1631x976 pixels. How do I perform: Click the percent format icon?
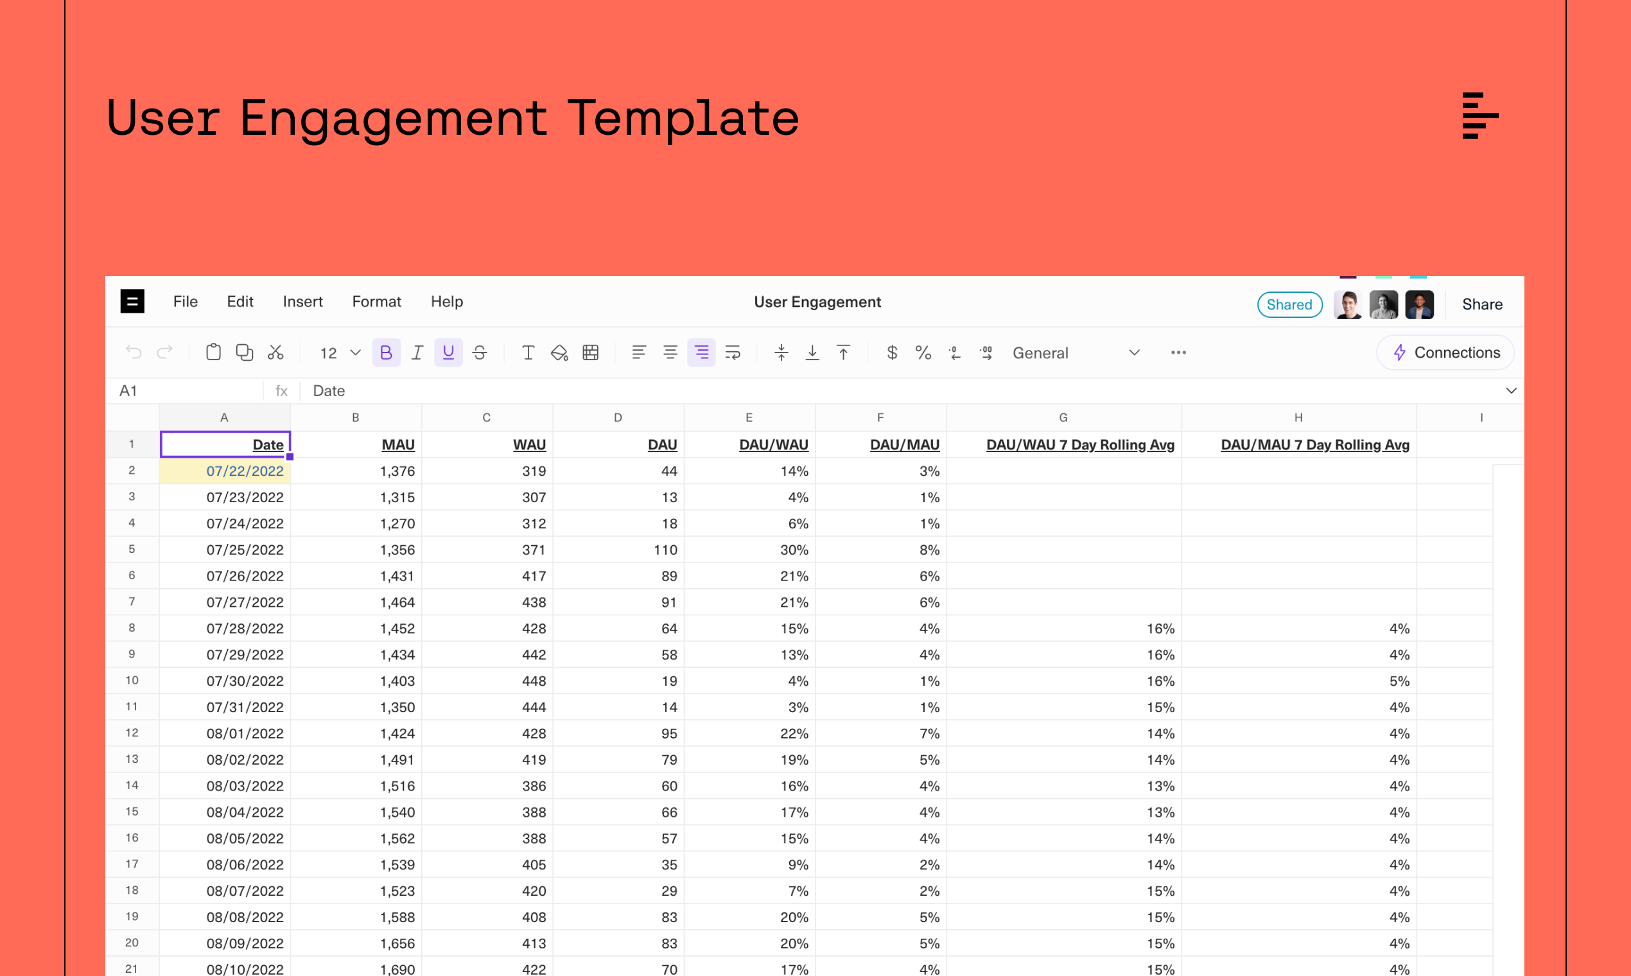[923, 353]
